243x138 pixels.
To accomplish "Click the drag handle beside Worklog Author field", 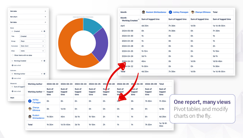I will coord(12,74).
